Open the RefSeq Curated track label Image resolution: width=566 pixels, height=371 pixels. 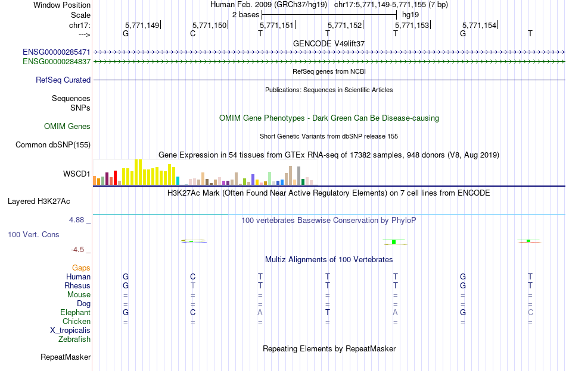[x=63, y=80]
